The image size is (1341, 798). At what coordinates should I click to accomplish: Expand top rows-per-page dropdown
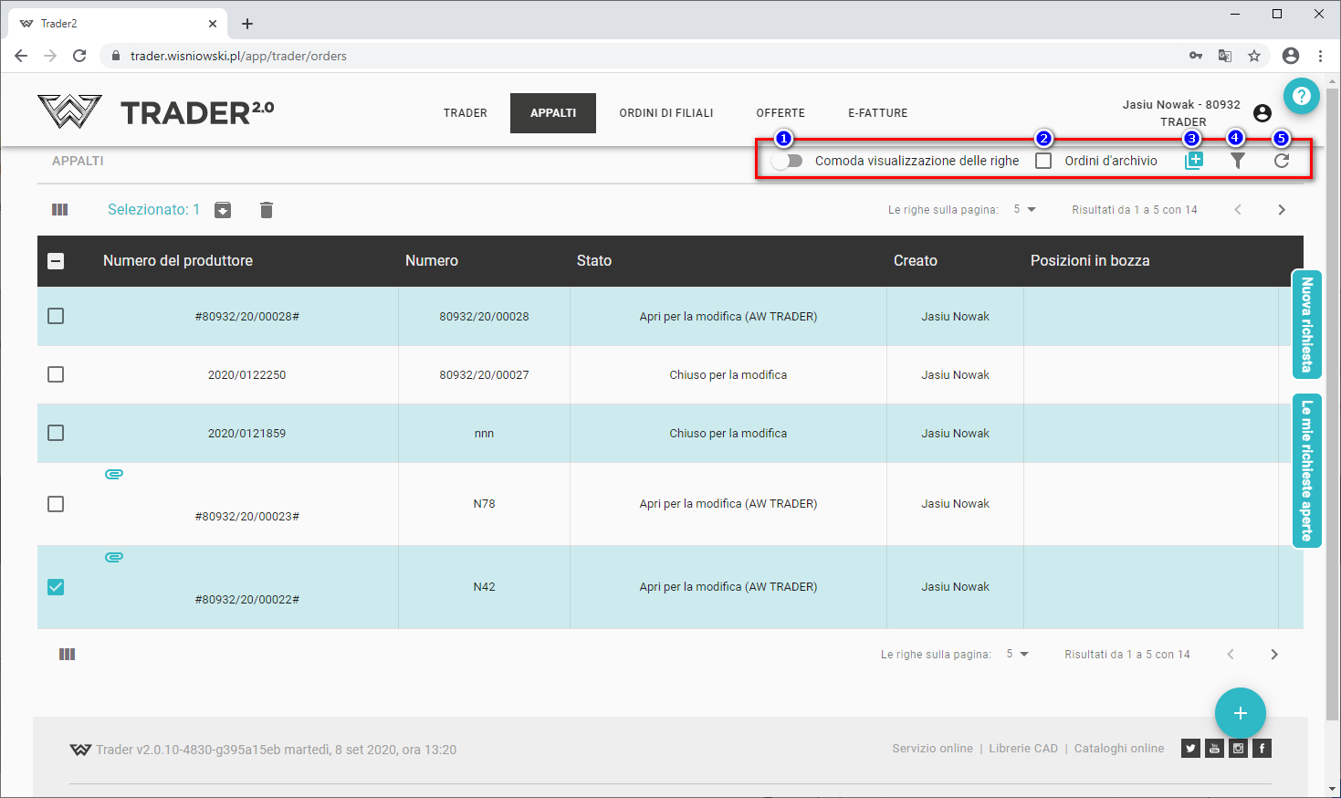pyautogui.click(x=1024, y=210)
